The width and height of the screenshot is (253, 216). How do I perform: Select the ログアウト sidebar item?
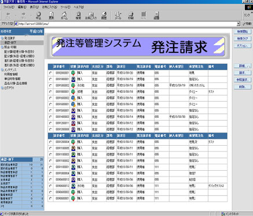[9, 88]
